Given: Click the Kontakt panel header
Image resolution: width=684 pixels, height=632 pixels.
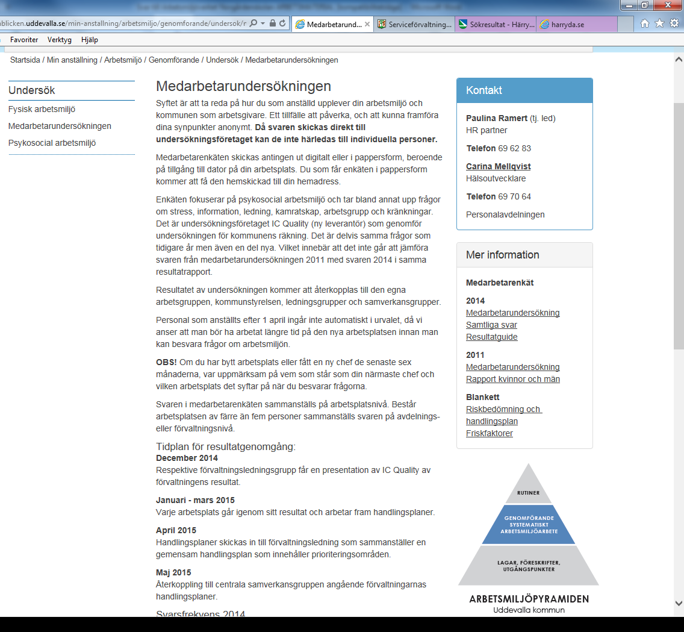Looking at the screenshot, I should (524, 90).
